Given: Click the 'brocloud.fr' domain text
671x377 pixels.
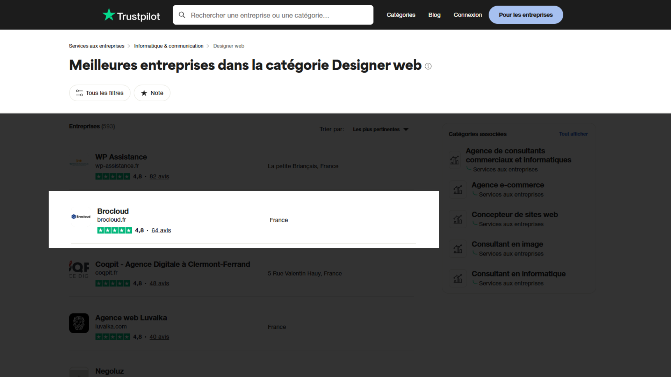Looking at the screenshot, I should tap(111, 220).
